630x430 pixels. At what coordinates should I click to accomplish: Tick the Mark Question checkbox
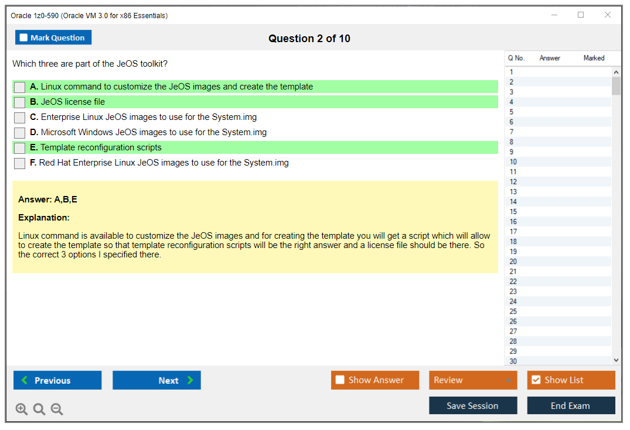tap(24, 38)
